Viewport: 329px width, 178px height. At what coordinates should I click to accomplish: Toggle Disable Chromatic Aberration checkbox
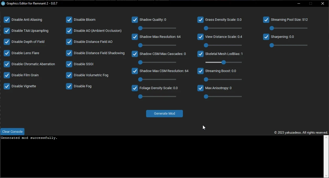(7, 64)
